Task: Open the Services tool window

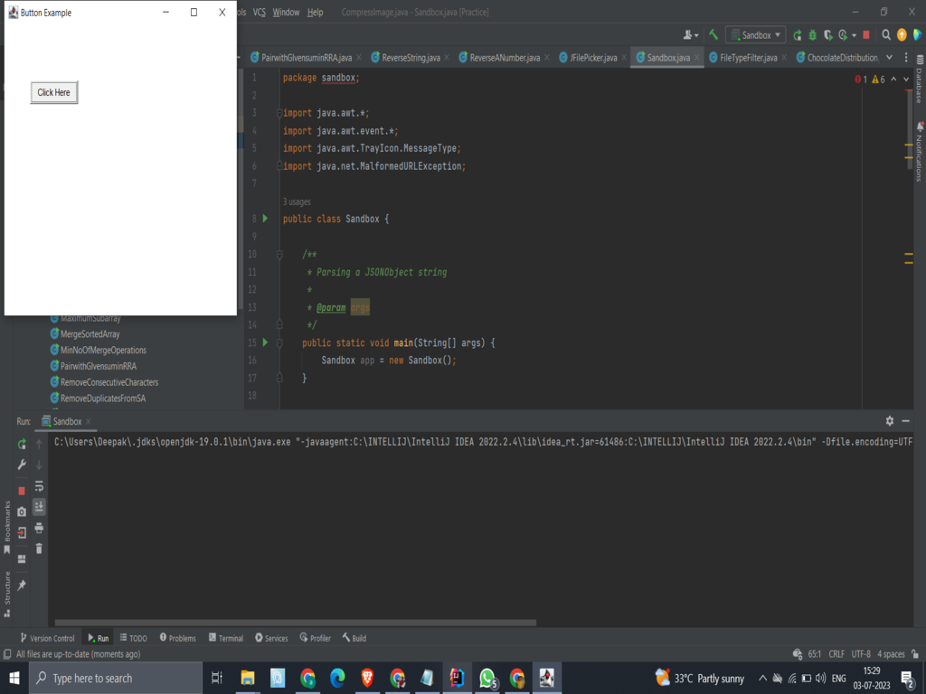Action: tap(271, 638)
